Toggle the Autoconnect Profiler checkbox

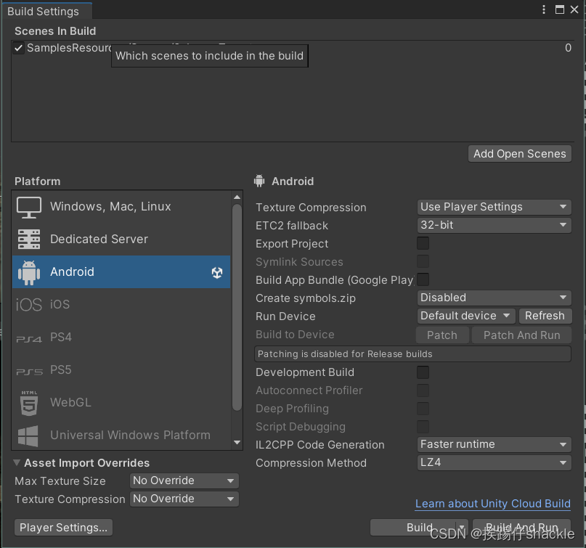point(423,390)
